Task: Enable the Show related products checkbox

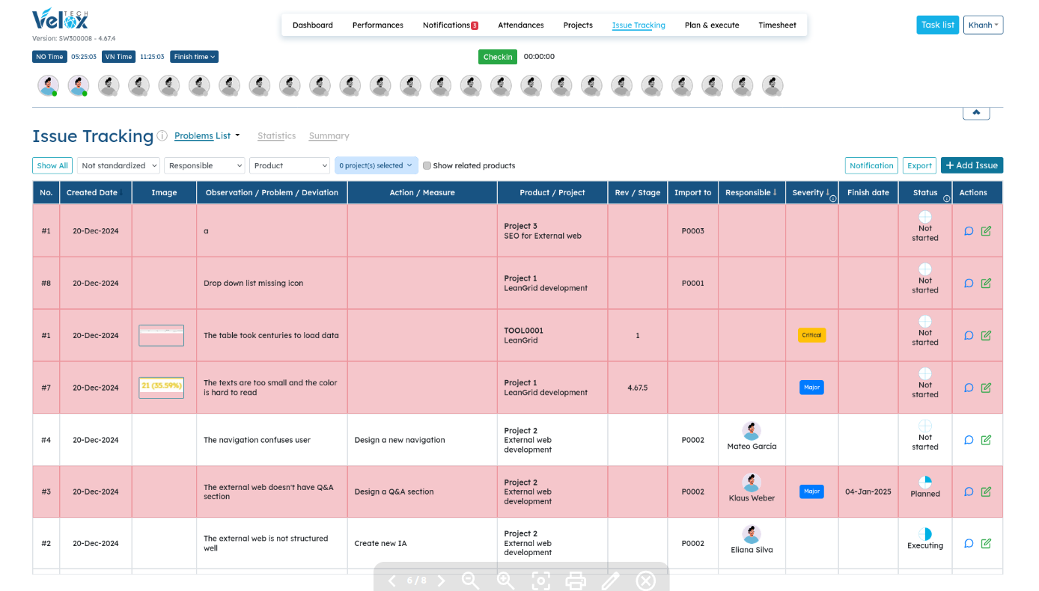Action: [x=427, y=166]
